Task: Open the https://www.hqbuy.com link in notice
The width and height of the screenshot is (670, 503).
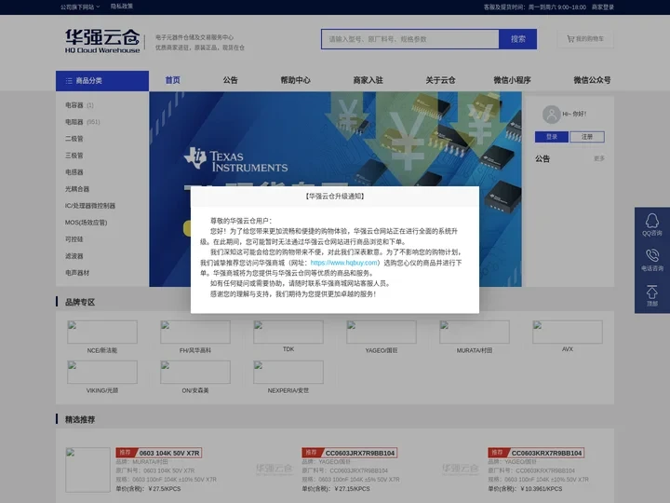Action: click(x=344, y=263)
